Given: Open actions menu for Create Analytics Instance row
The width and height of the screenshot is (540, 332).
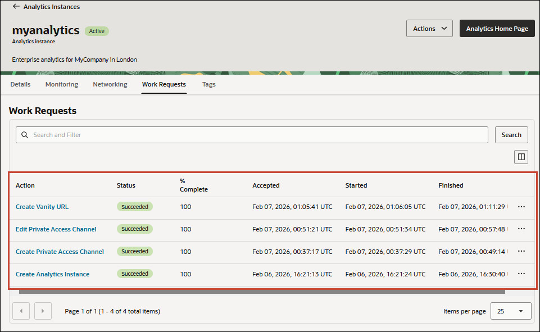Looking at the screenshot, I should pyautogui.click(x=521, y=274).
